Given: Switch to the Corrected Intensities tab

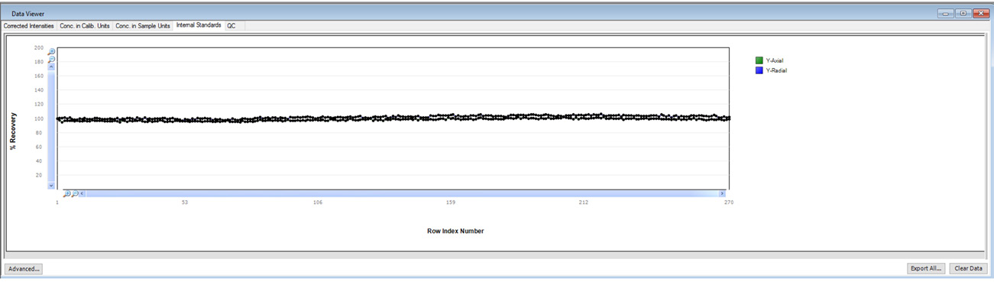Looking at the screenshot, I should [29, 25].
